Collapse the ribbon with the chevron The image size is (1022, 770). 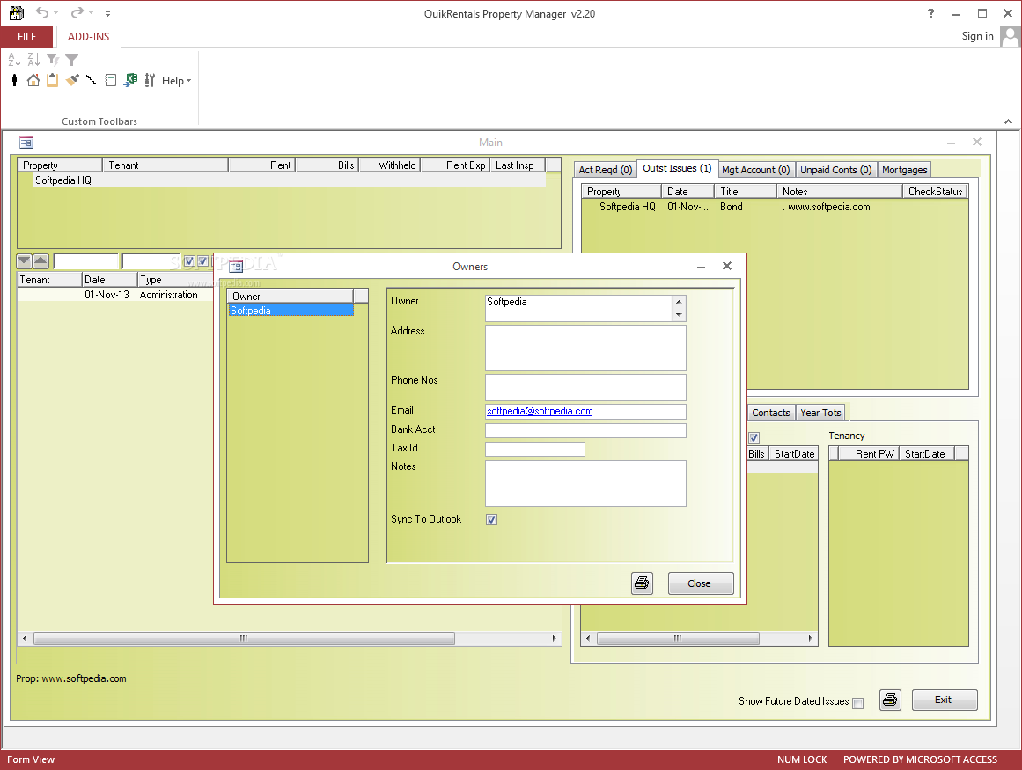point(1008,121)
